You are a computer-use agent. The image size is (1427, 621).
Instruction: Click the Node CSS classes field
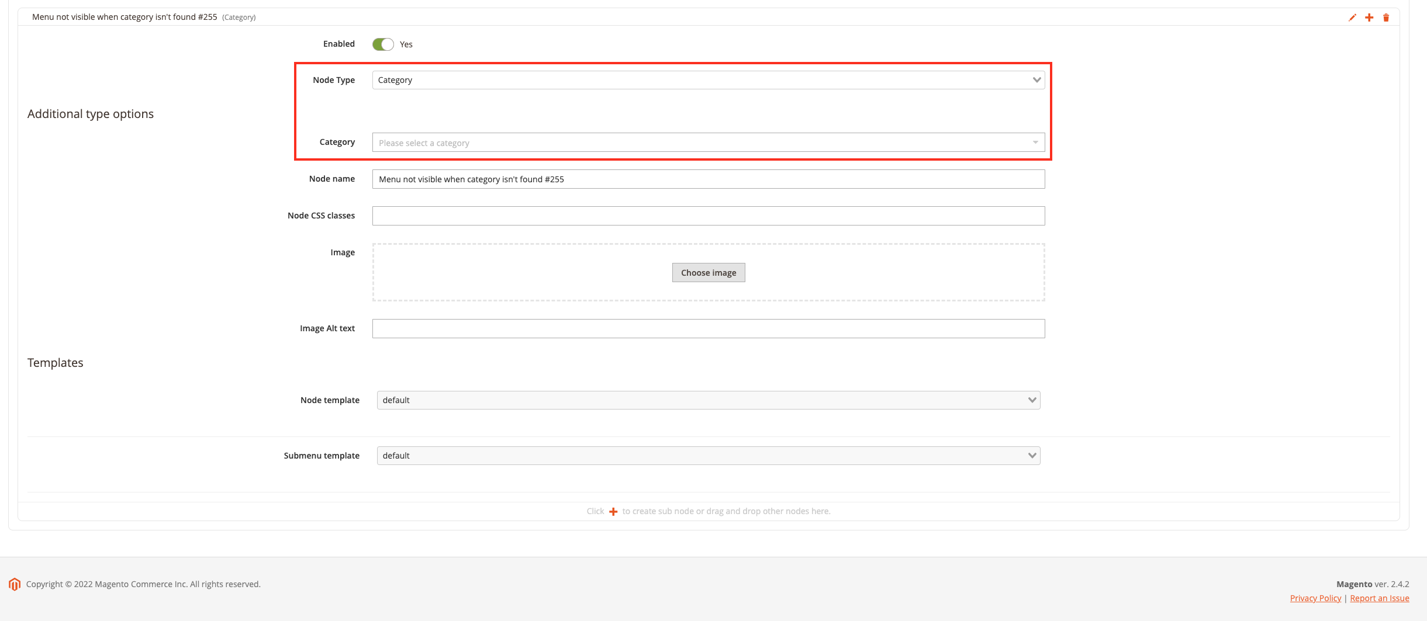pos(709,215)
